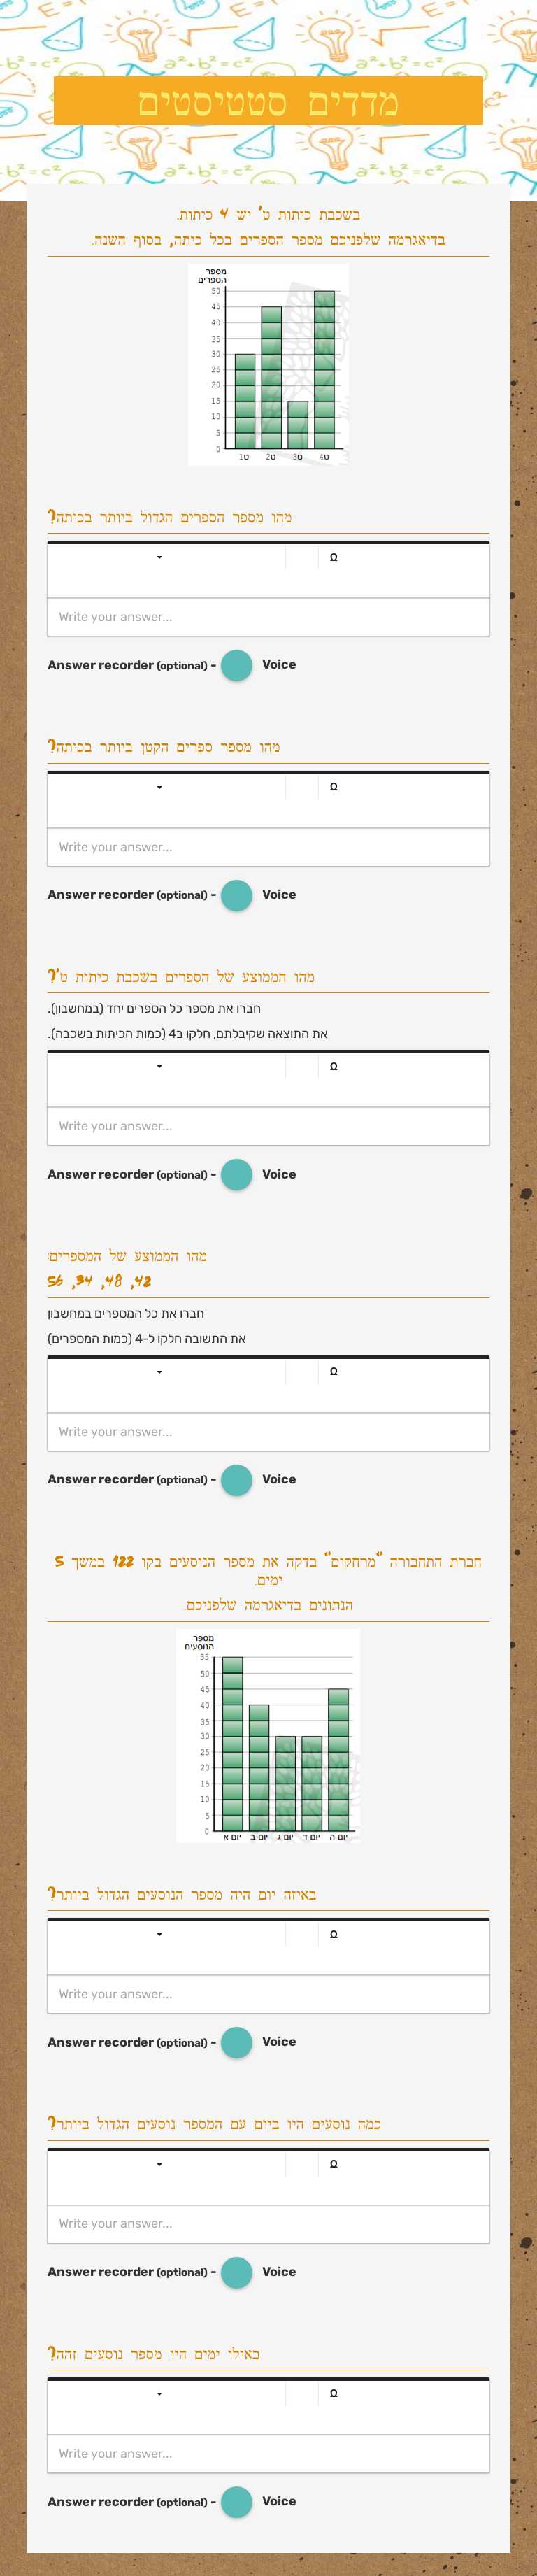Screen dimensions: 537x2576
Task: Record voice answer for the 56, 34, 48, 42 average question
Action: (x=236, y=1480)
